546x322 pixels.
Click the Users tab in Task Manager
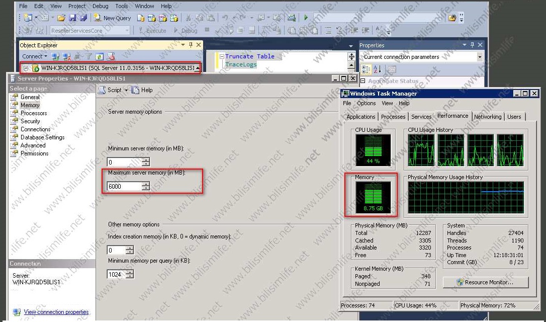(x=514, y=117)
